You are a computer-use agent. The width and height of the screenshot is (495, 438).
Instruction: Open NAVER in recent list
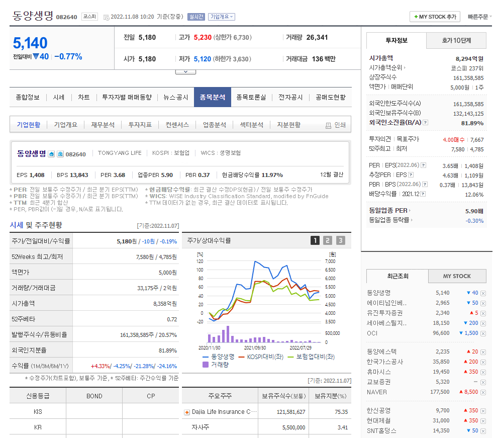click(x=376, y=392)
